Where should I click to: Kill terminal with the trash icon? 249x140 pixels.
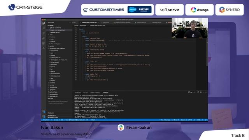(201, 92)
